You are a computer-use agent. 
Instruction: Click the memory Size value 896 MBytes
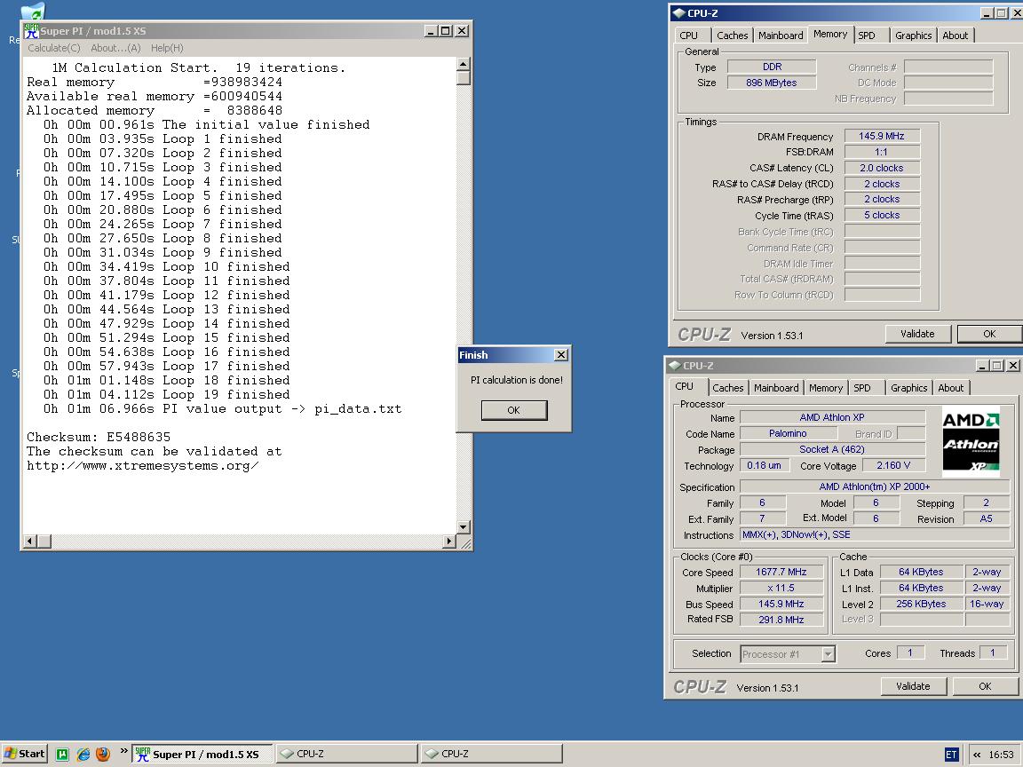(771, 83)
